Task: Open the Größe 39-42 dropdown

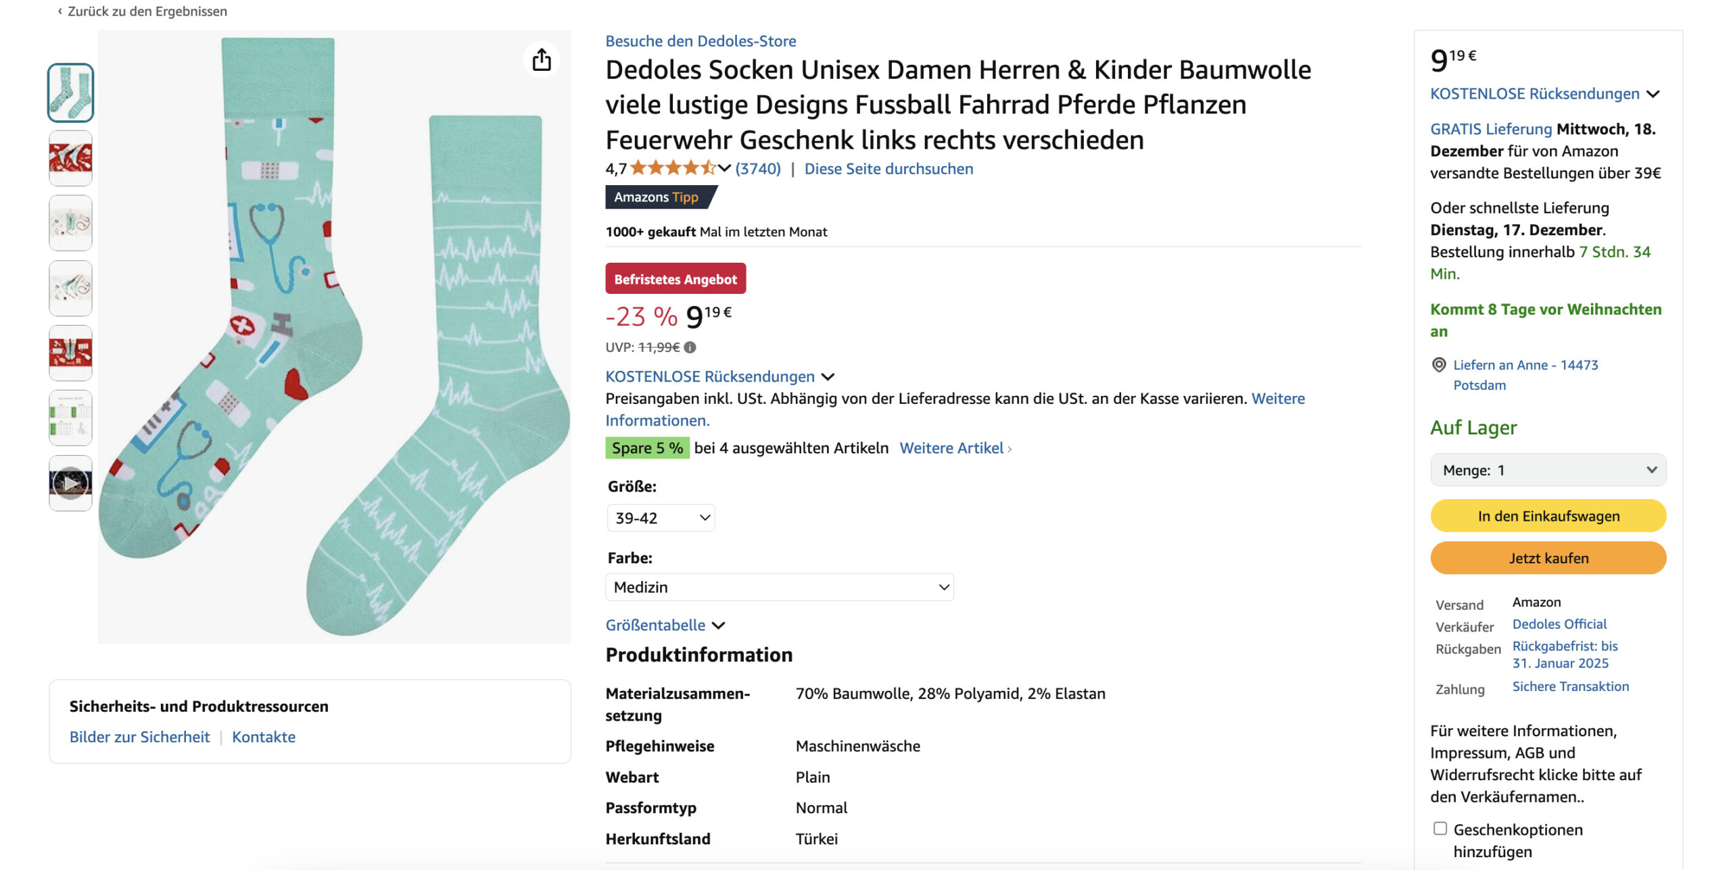Action: (x=661, y=518)
